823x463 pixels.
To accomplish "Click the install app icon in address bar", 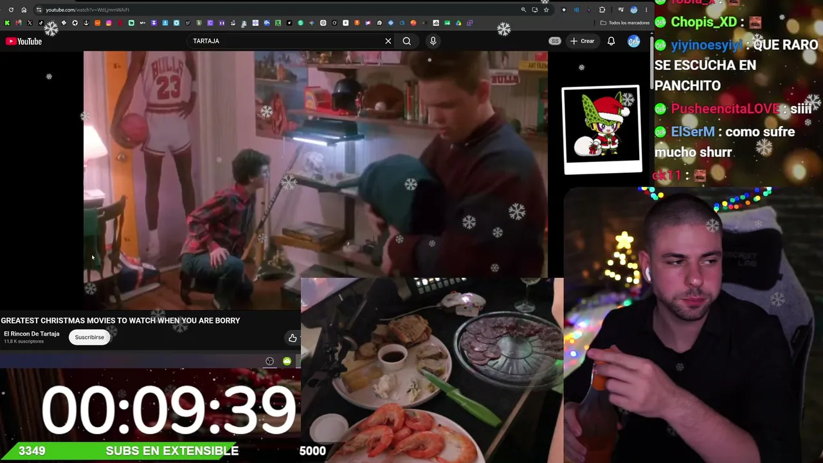I will [534, 10].
